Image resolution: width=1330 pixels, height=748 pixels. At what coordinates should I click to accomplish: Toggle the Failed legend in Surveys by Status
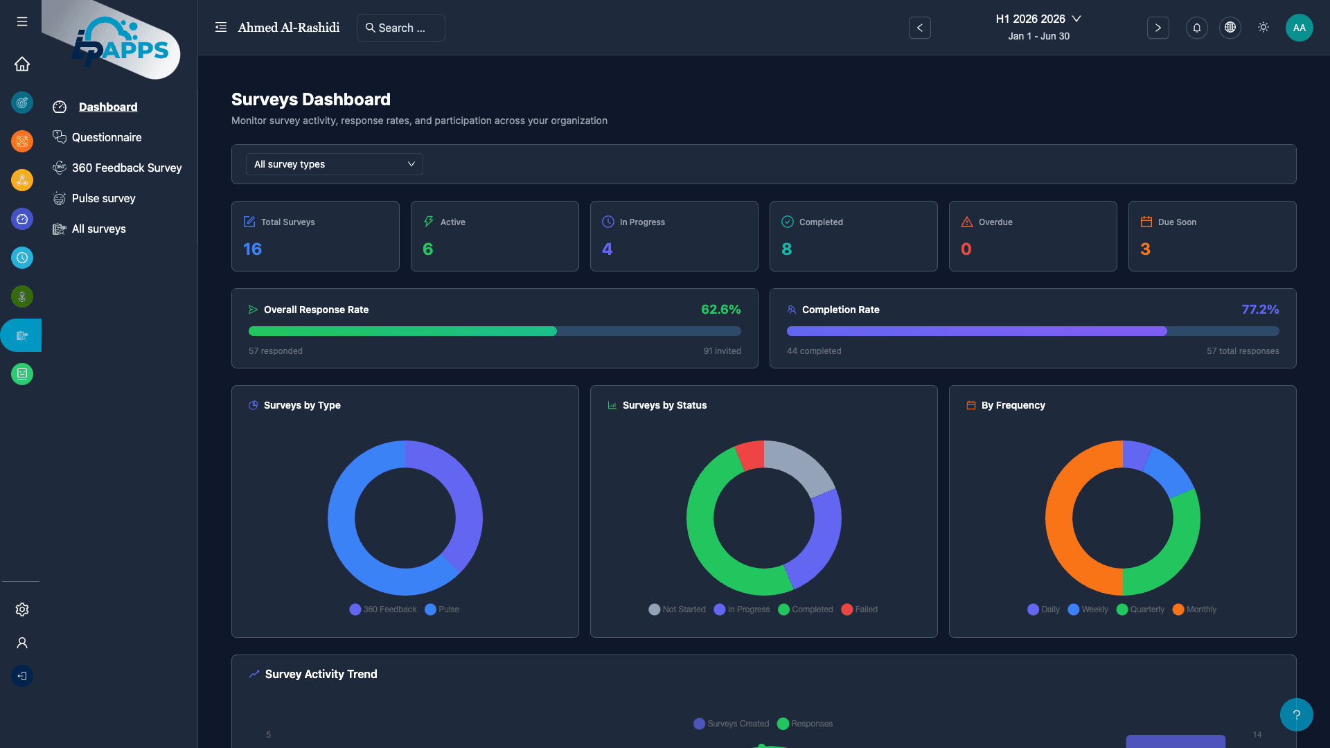pyautogui.click(x=859, y=609)
